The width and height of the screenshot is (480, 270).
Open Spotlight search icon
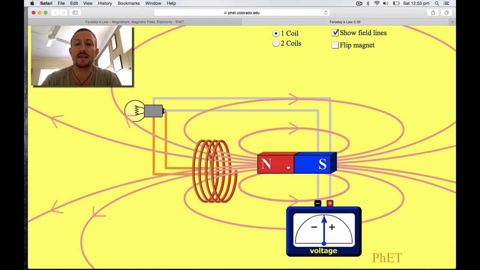[x=437, y=3]
